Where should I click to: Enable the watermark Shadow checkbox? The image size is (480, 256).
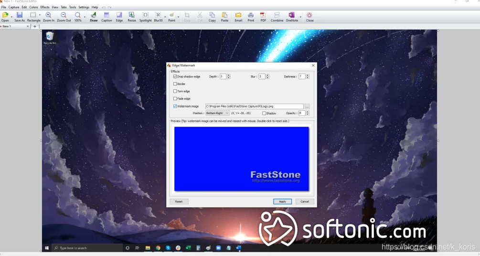(264, 113)
